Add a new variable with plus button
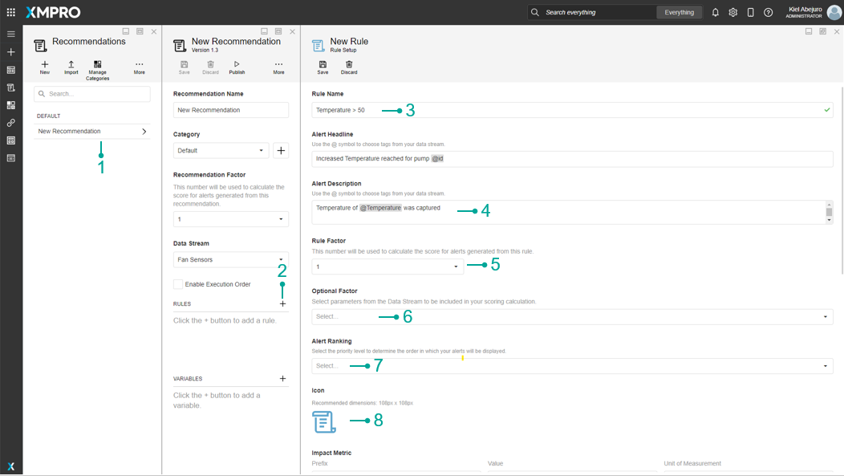Viewport: 844px width, 476px height. coord(282,379)
